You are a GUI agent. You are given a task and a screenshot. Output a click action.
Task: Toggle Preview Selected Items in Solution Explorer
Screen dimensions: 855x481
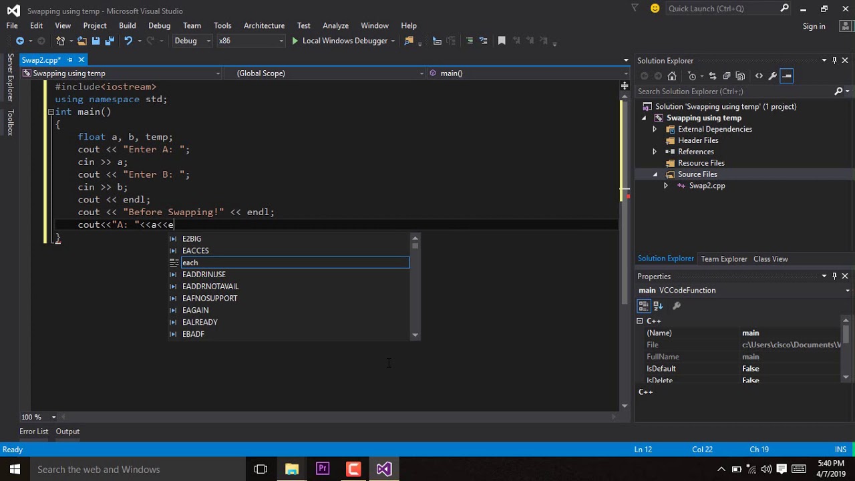coord(787,76)
